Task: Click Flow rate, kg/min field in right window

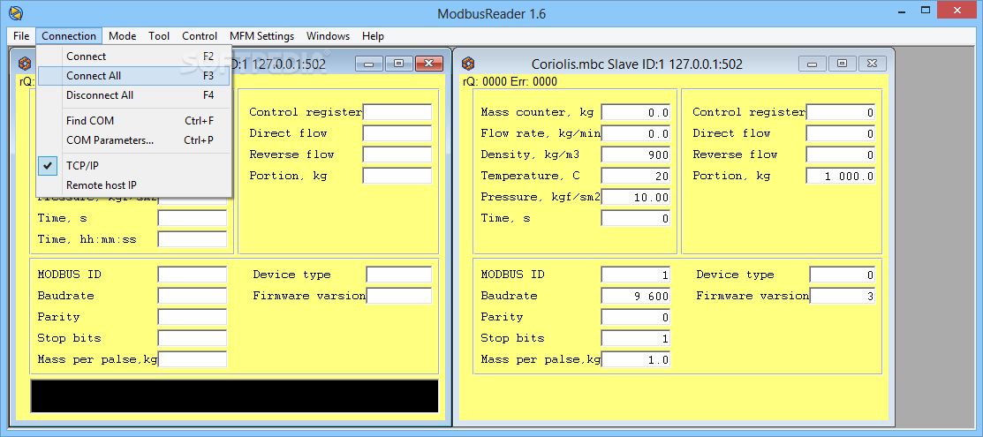Action: point(636,133)
